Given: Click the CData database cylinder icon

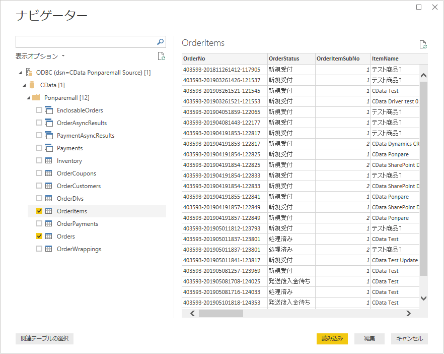Looking at the screenshot, I should coord(33,85).
